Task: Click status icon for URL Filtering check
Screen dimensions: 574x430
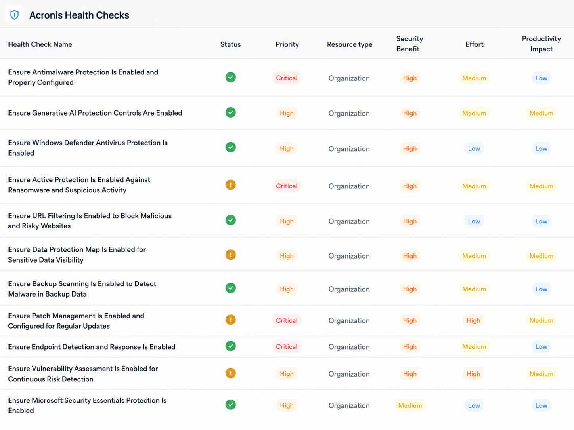Action: [231, 220]
